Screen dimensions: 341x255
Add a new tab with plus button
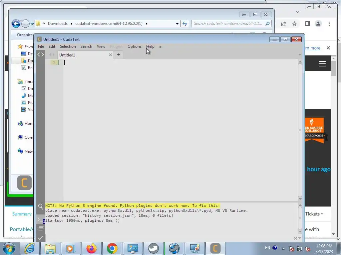(119, 55)
